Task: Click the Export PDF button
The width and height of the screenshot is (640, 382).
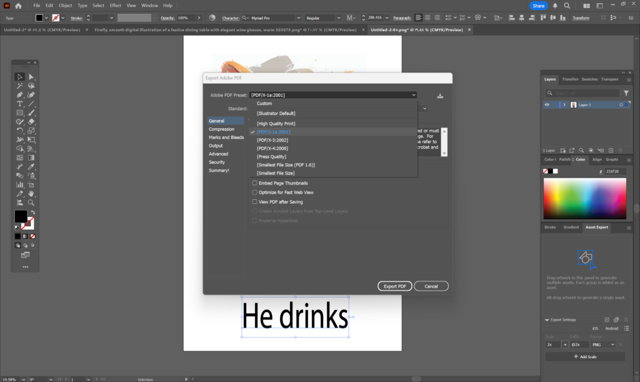Action: [395, 286]
